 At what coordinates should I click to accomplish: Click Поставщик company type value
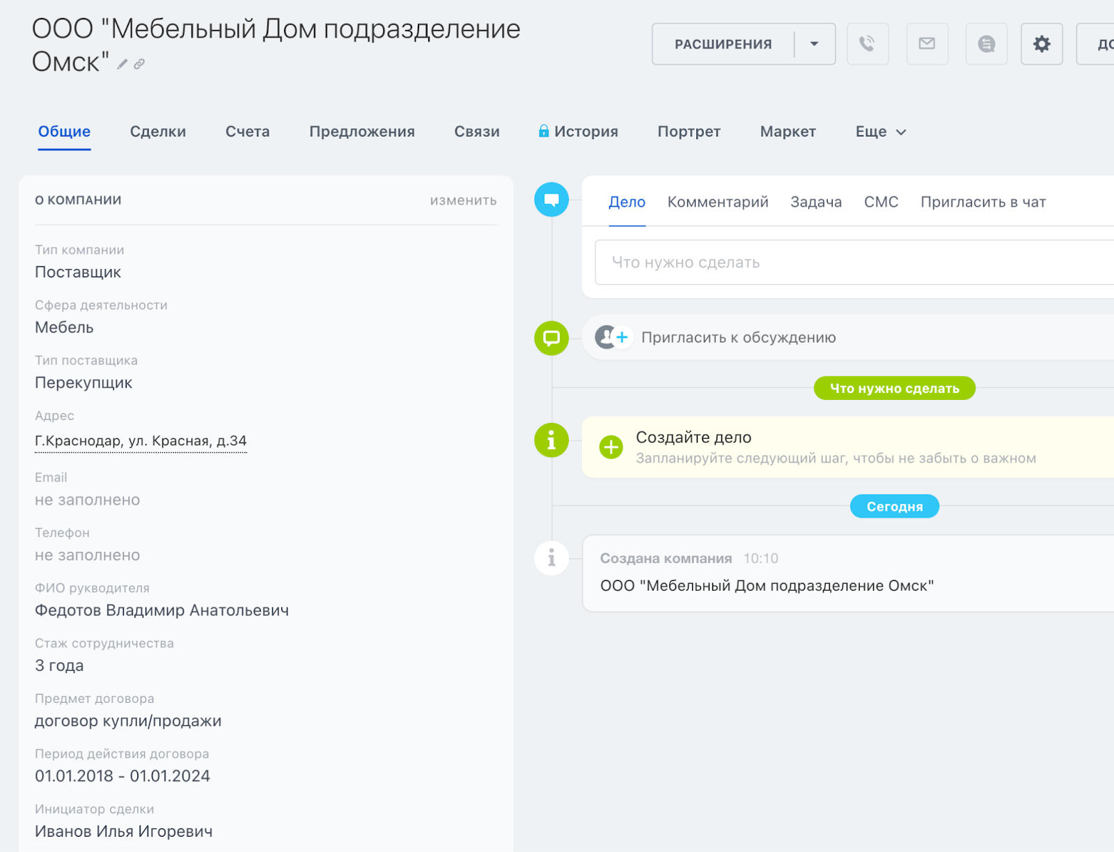(x=78, y=272)
